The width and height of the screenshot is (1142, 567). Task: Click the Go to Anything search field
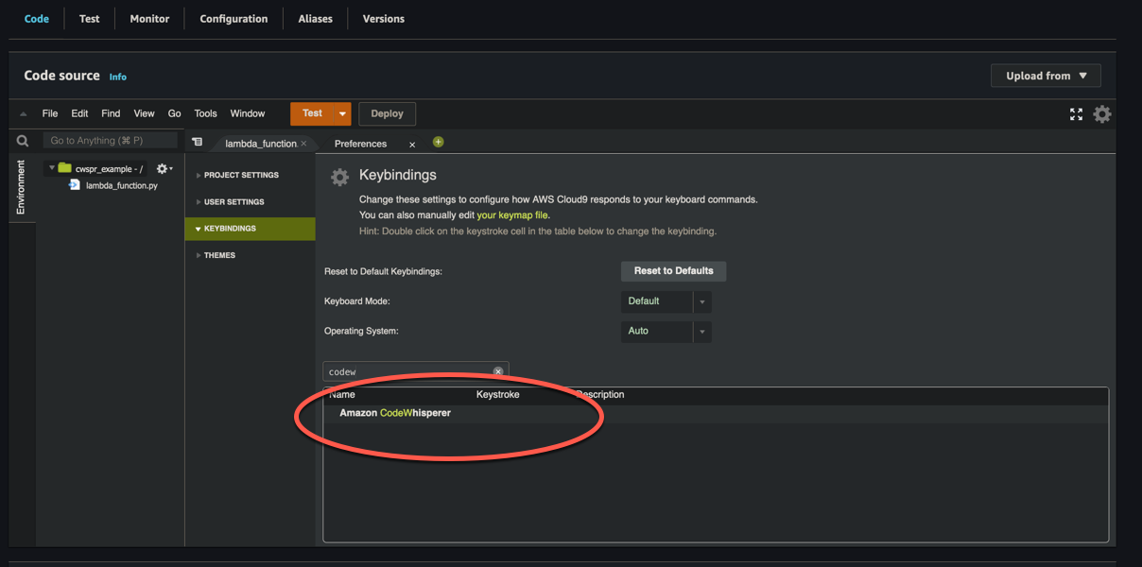109,139
